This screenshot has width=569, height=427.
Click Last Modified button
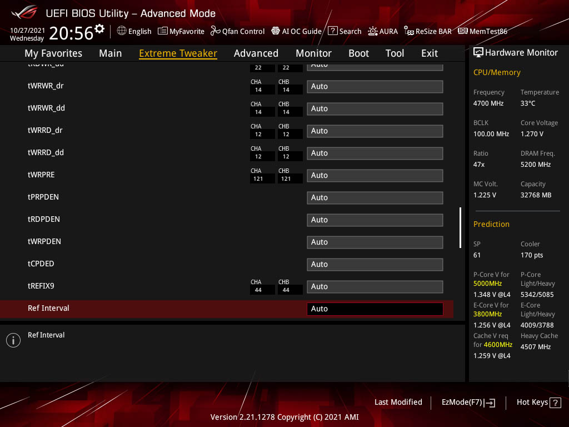pos(398,403)
